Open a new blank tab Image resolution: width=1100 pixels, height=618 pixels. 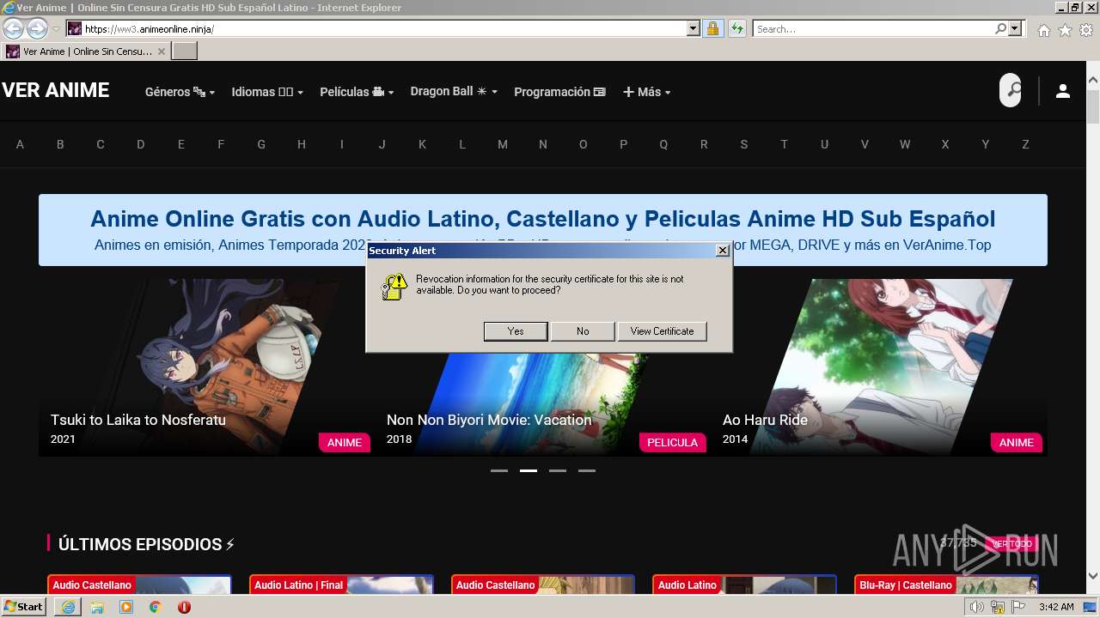[185, 51]
